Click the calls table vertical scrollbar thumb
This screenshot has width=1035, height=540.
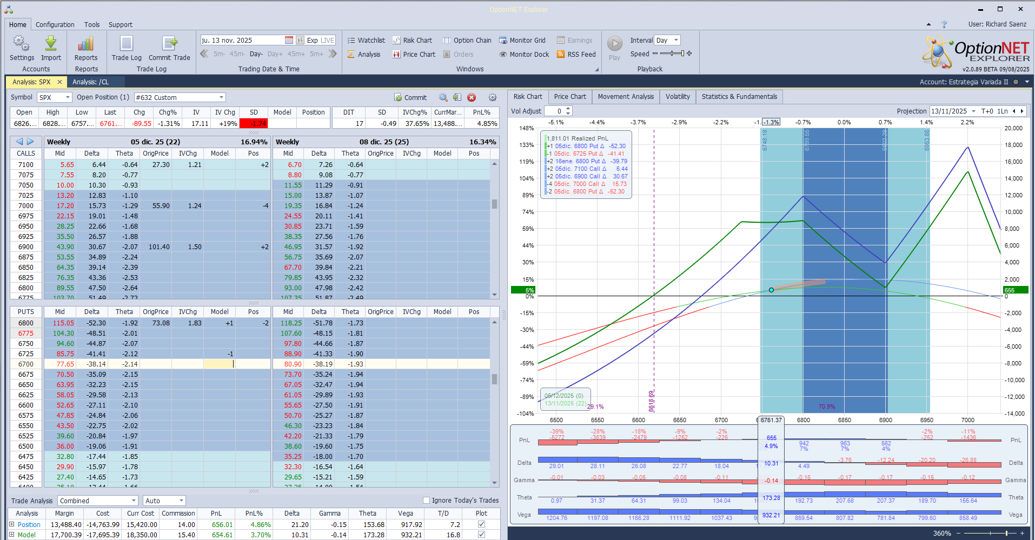494,204
